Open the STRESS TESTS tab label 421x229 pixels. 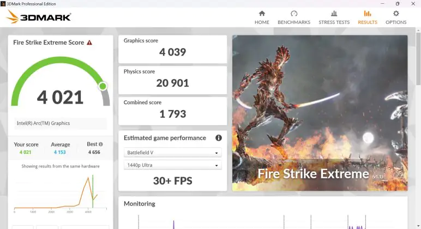click(x=334, y=22)
